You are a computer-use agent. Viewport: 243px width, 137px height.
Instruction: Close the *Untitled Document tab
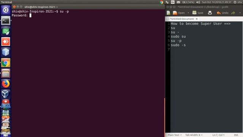[197, 19]
